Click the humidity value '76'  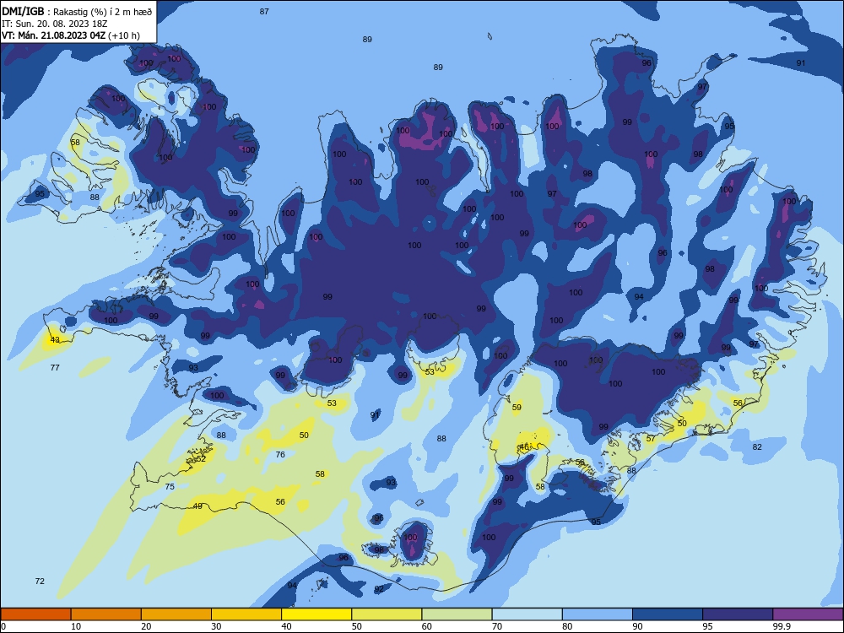tap(280, 455)
